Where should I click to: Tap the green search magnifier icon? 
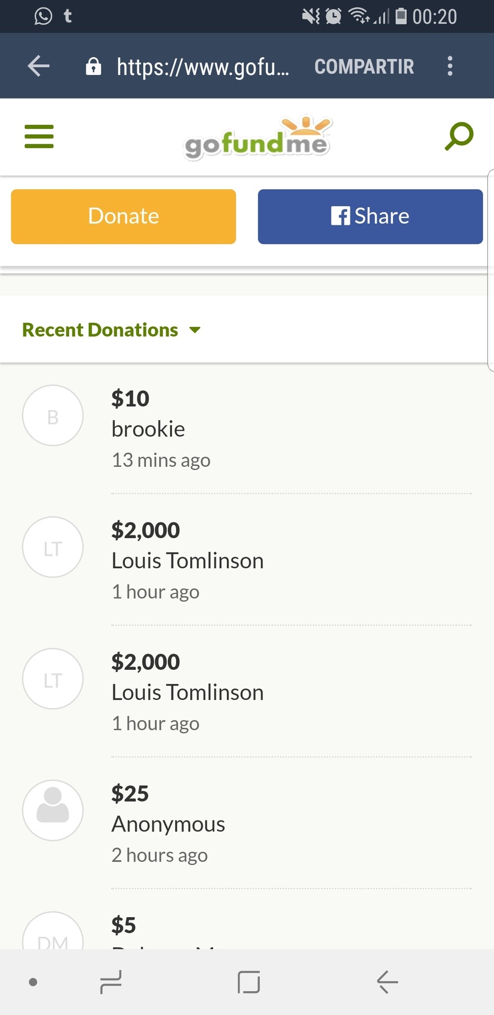(459, 136)
